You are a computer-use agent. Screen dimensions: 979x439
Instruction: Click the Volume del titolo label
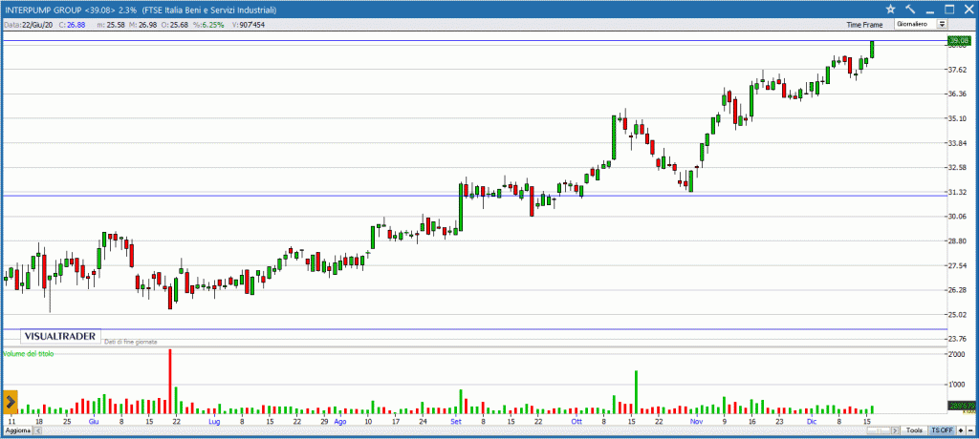(29, 353)
